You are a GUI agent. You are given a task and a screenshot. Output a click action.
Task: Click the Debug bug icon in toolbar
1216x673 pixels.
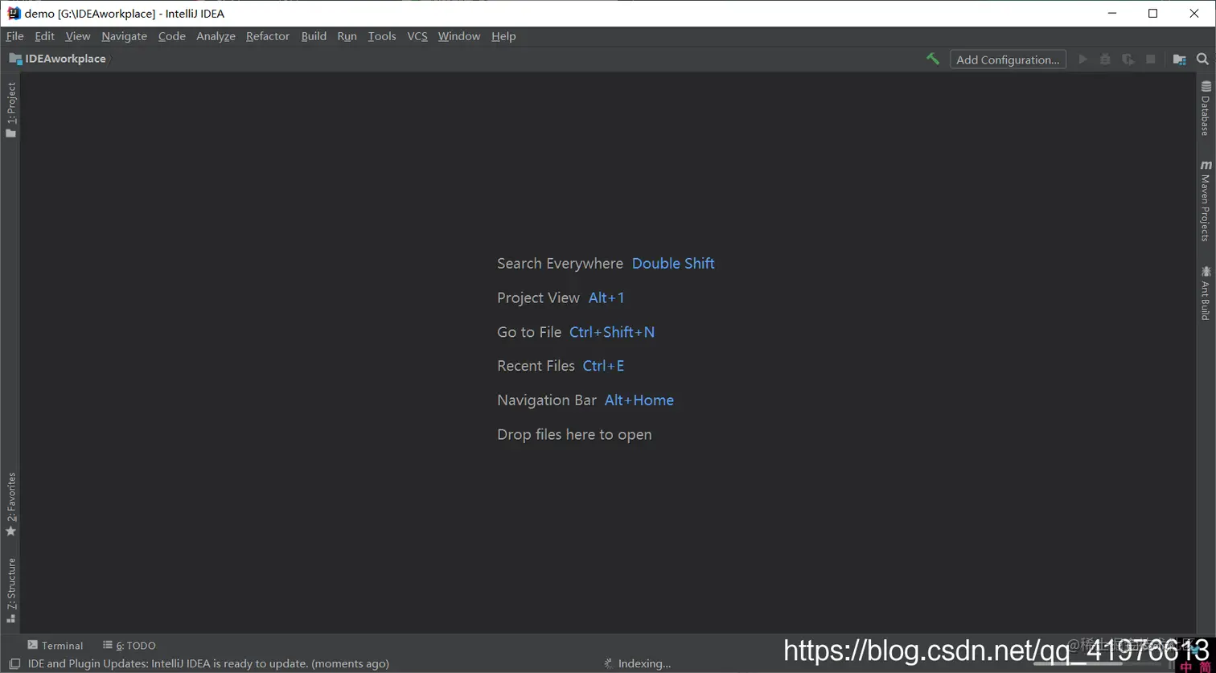pos(1106,60)
